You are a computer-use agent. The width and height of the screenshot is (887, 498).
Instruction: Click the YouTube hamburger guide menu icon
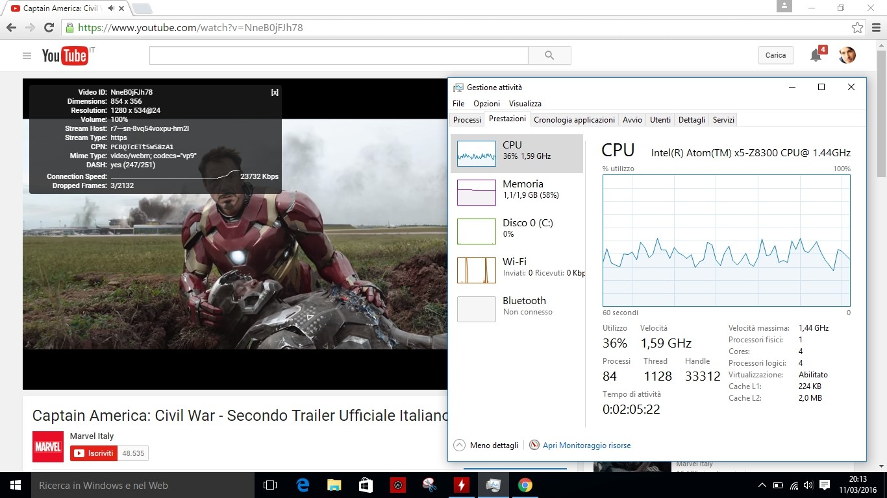click(27, 56)
